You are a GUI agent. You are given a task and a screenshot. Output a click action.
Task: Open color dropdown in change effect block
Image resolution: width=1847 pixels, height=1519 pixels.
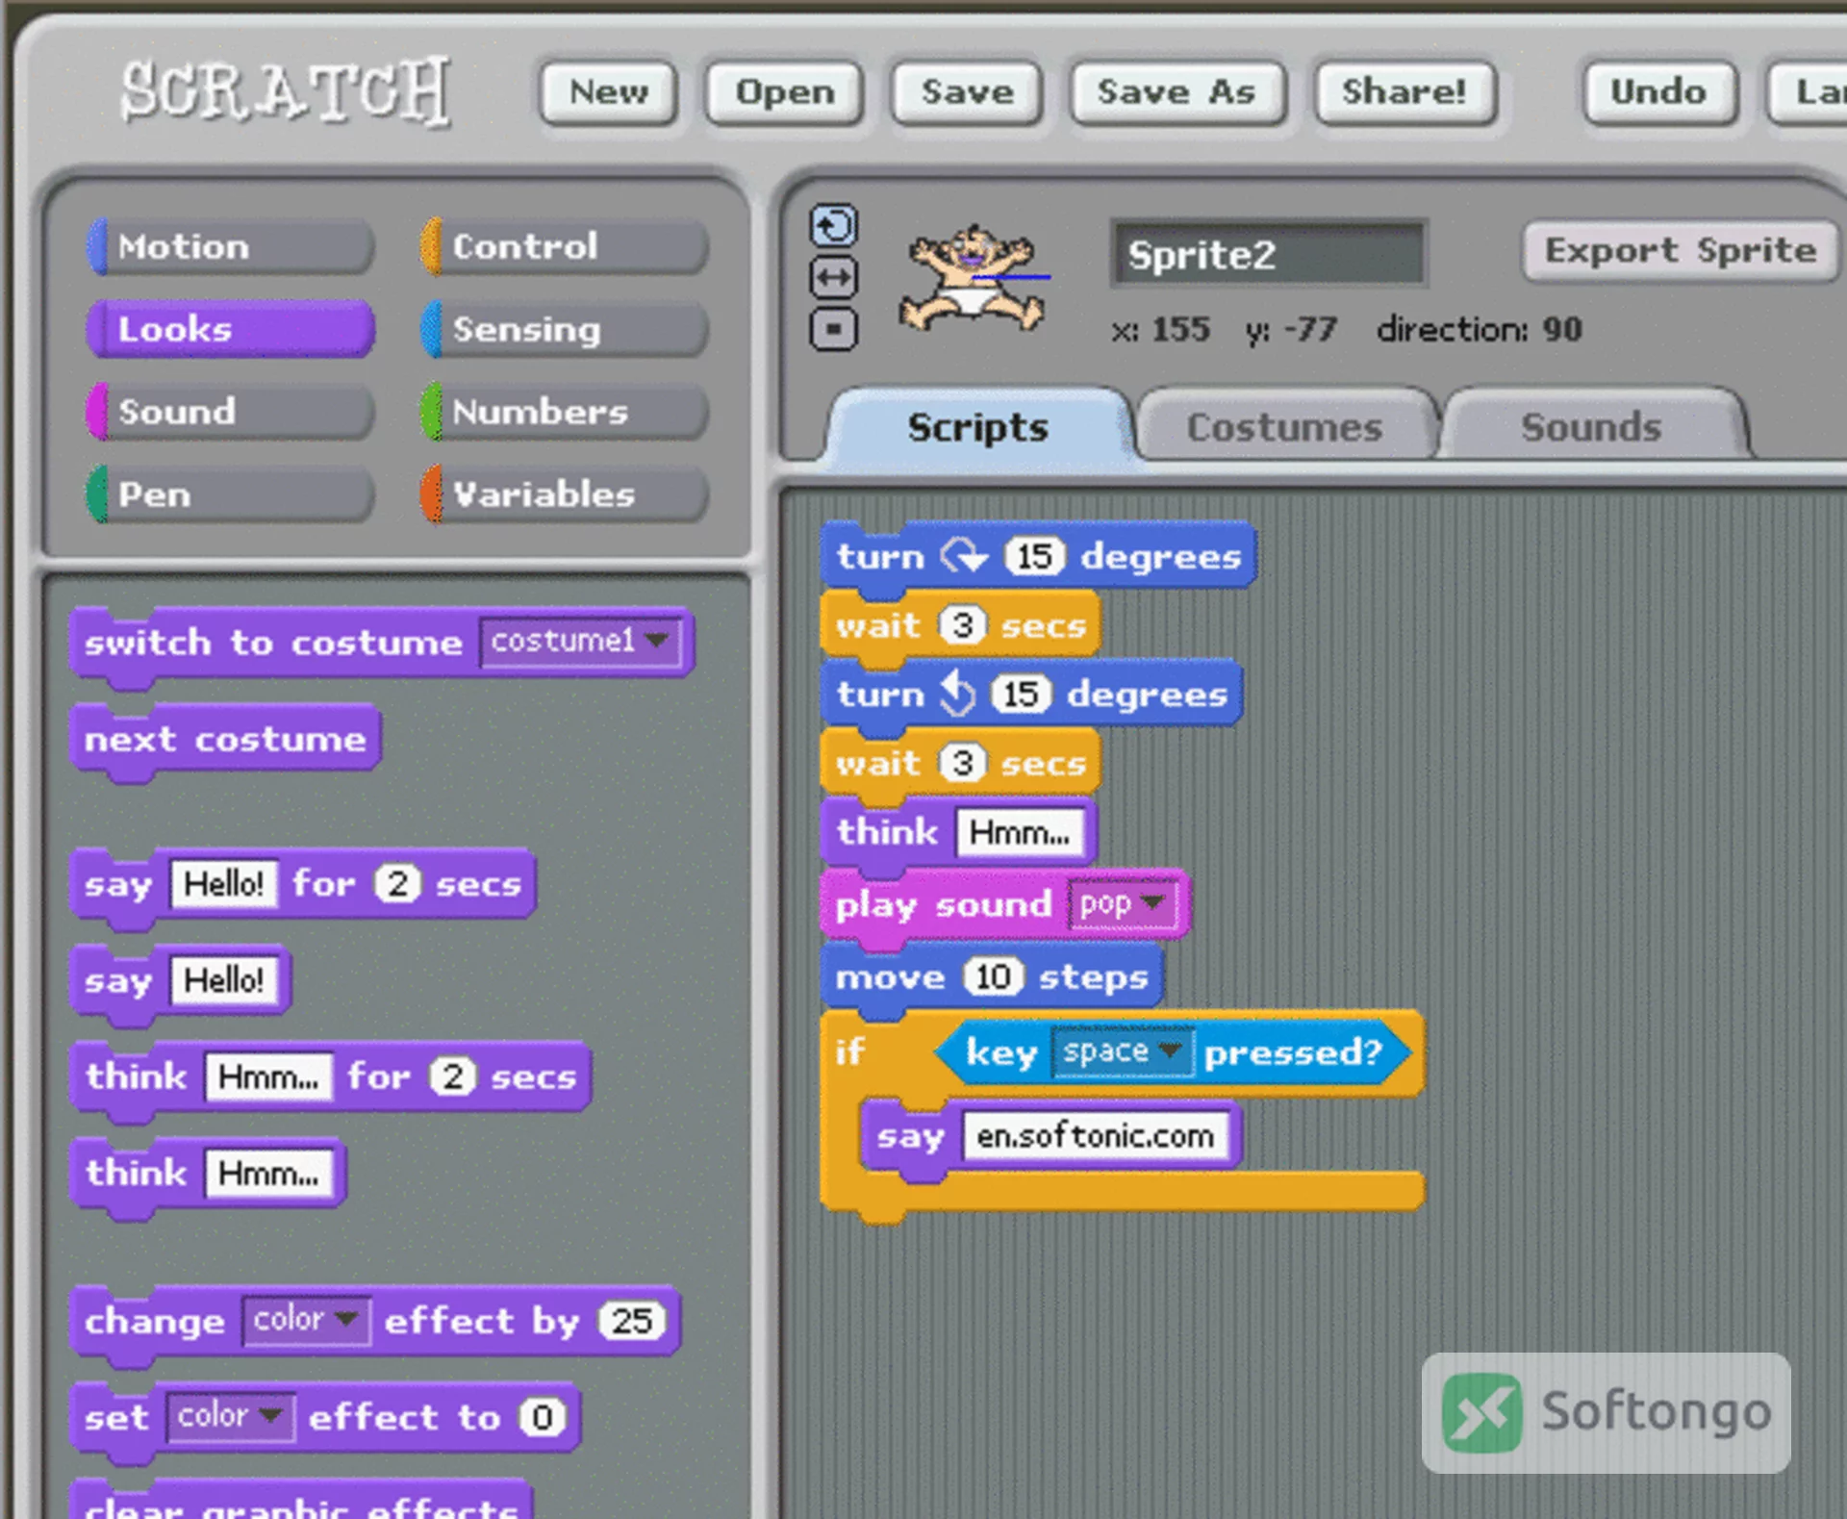[x=306, y=1320]
